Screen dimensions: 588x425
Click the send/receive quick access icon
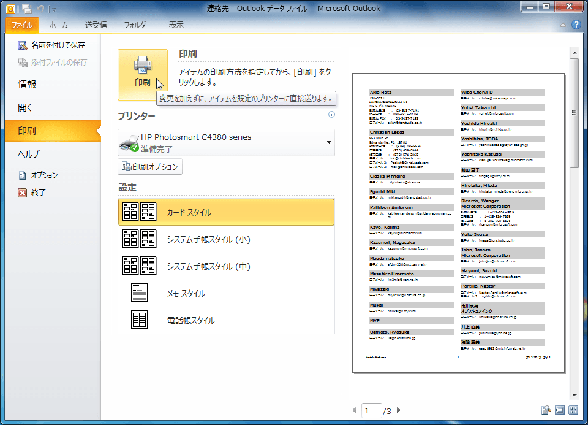[x=26, y=9]
